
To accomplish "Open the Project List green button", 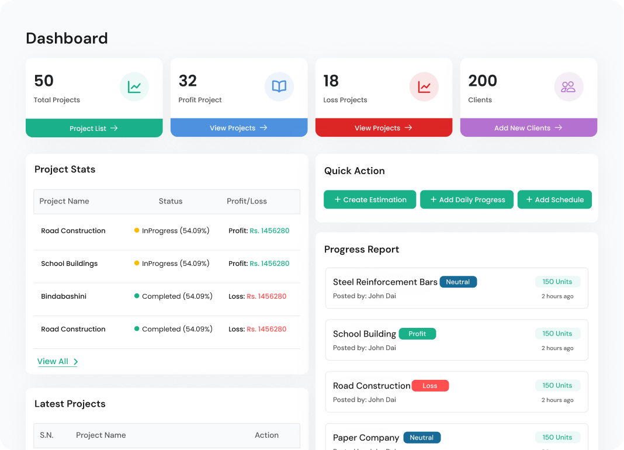I will (94, 128).
